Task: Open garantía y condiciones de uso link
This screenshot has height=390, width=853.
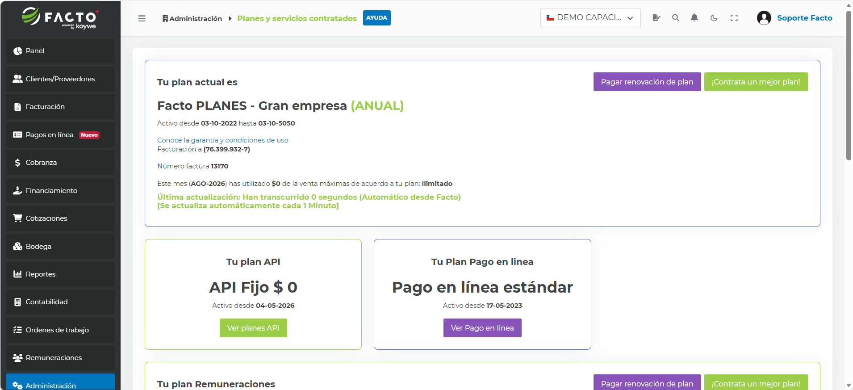Action: click(222, 140)
